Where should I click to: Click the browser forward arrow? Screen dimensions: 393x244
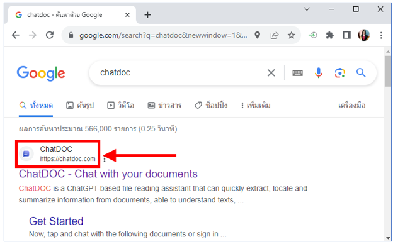(x=33, y=35)
